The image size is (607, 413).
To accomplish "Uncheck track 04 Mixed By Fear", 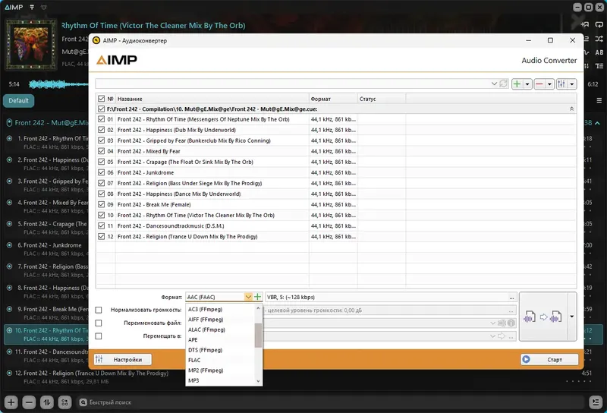I will coord(102,151).
